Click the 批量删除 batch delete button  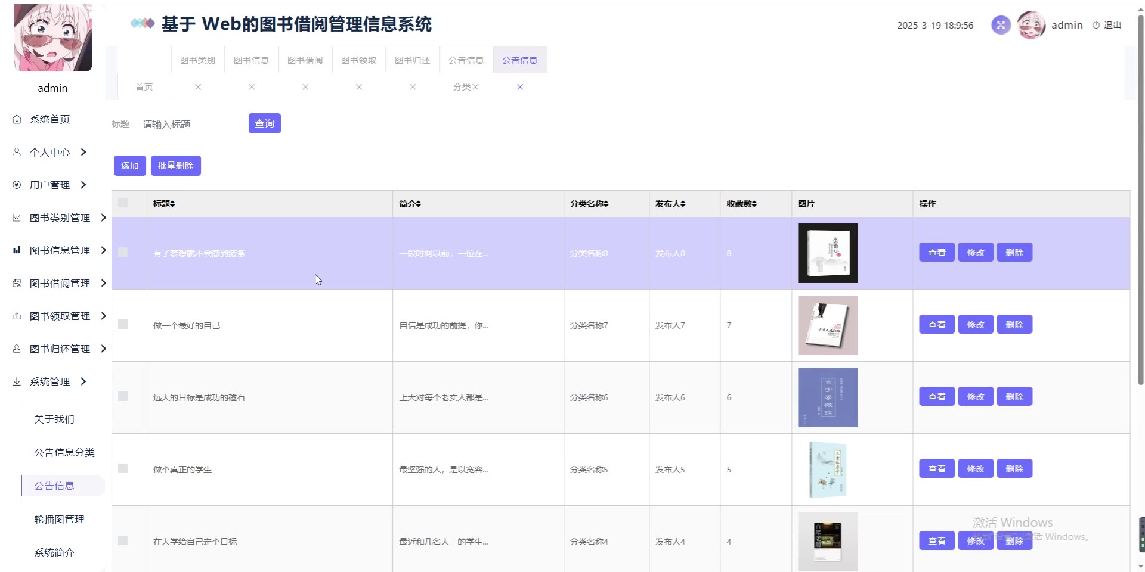pos(175,166)
